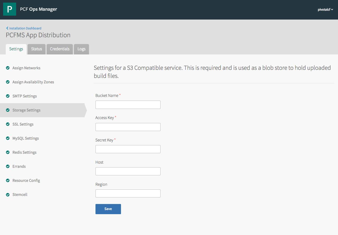Click the checkmark icon beside SMTP Settings

tap(8, 96)
